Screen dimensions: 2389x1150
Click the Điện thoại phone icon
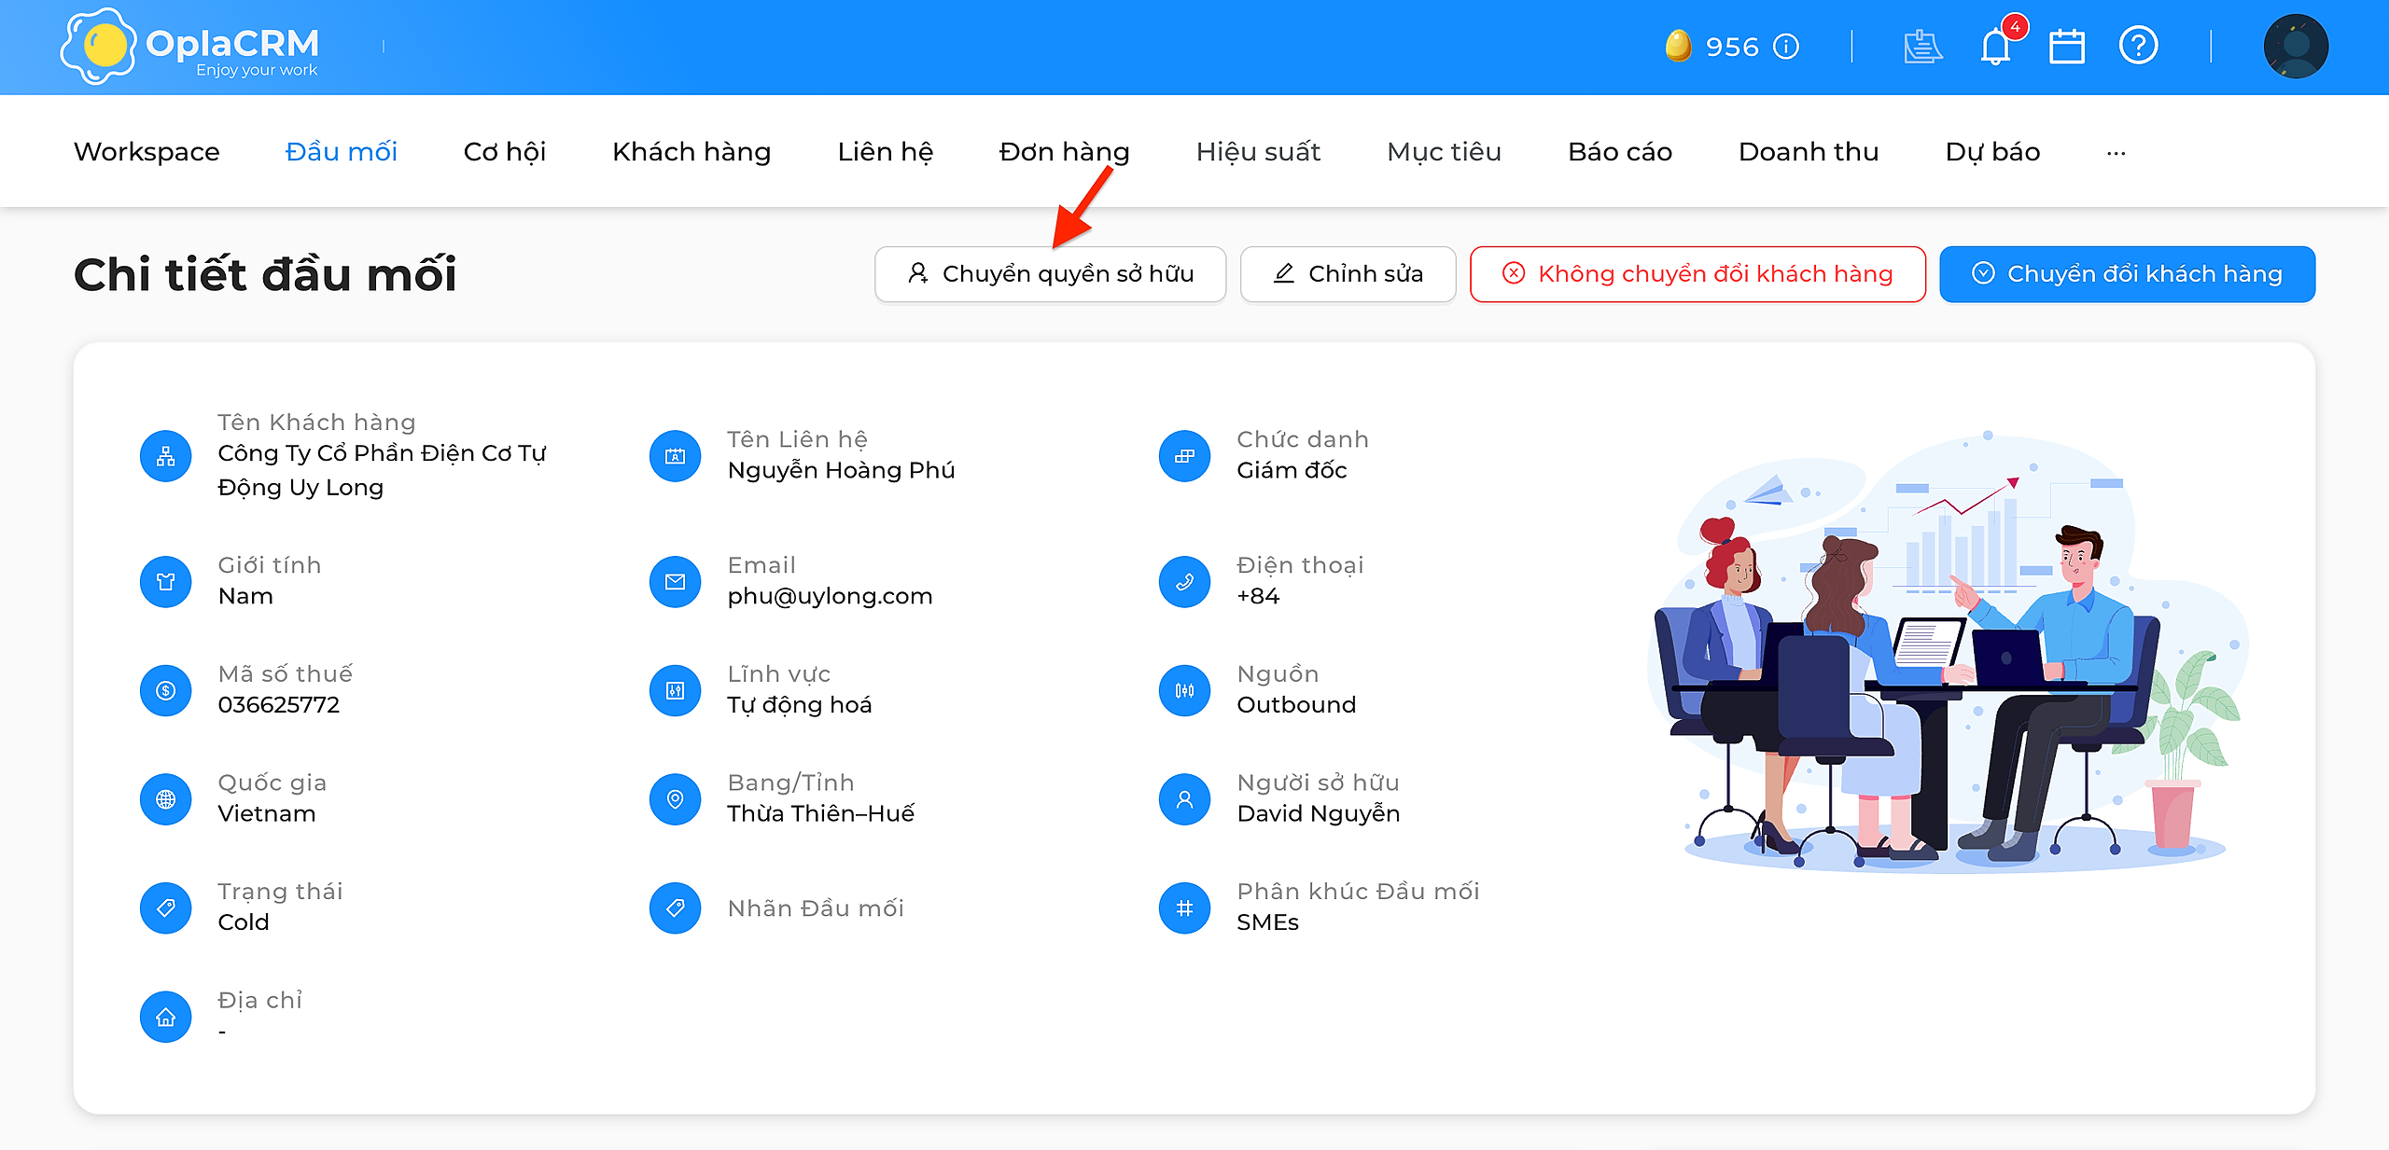[1184, 582]
